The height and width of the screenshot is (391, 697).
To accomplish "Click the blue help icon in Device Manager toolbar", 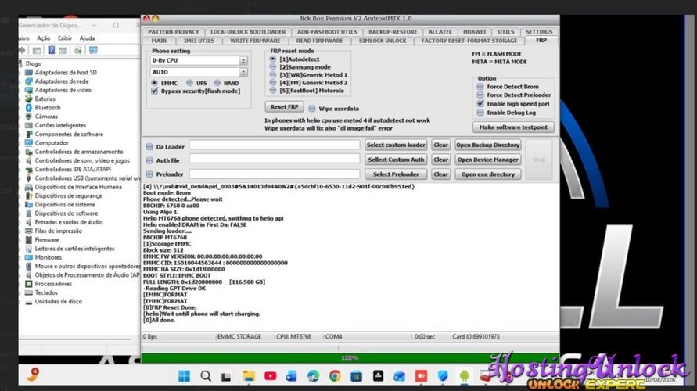I will 52,50.
